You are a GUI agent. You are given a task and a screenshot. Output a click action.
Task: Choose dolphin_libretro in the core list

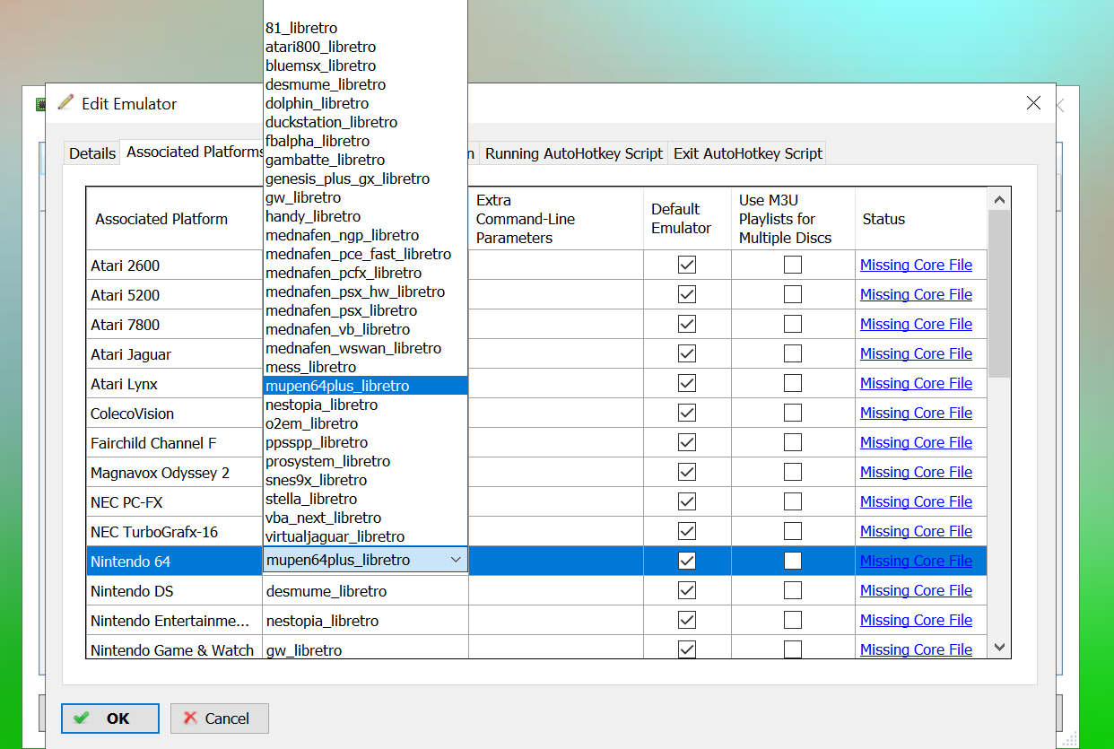(365, 103)
